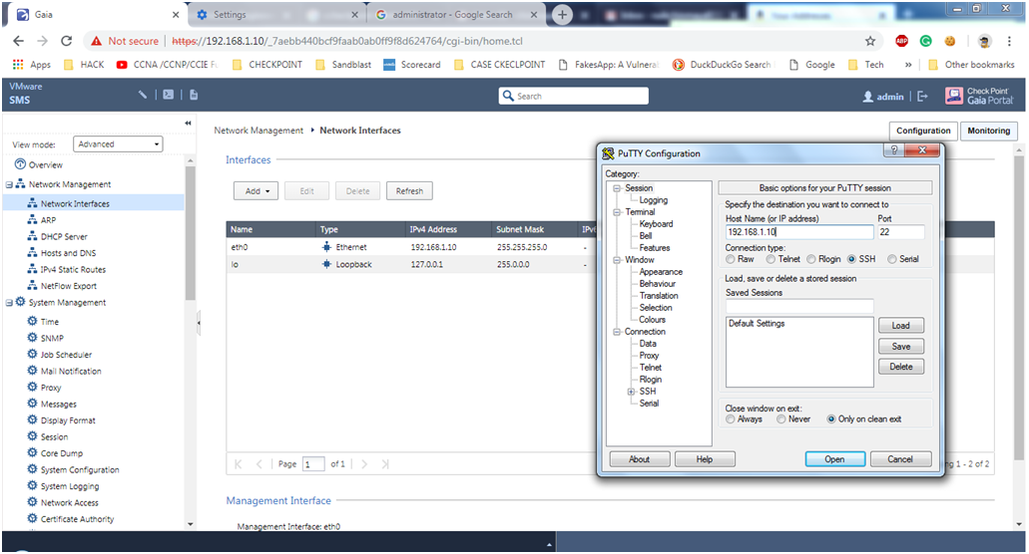Screen dimensions: 1029x554
Task: Select Telnet connection type in PuTTY
Action: (x=772, y=259)
